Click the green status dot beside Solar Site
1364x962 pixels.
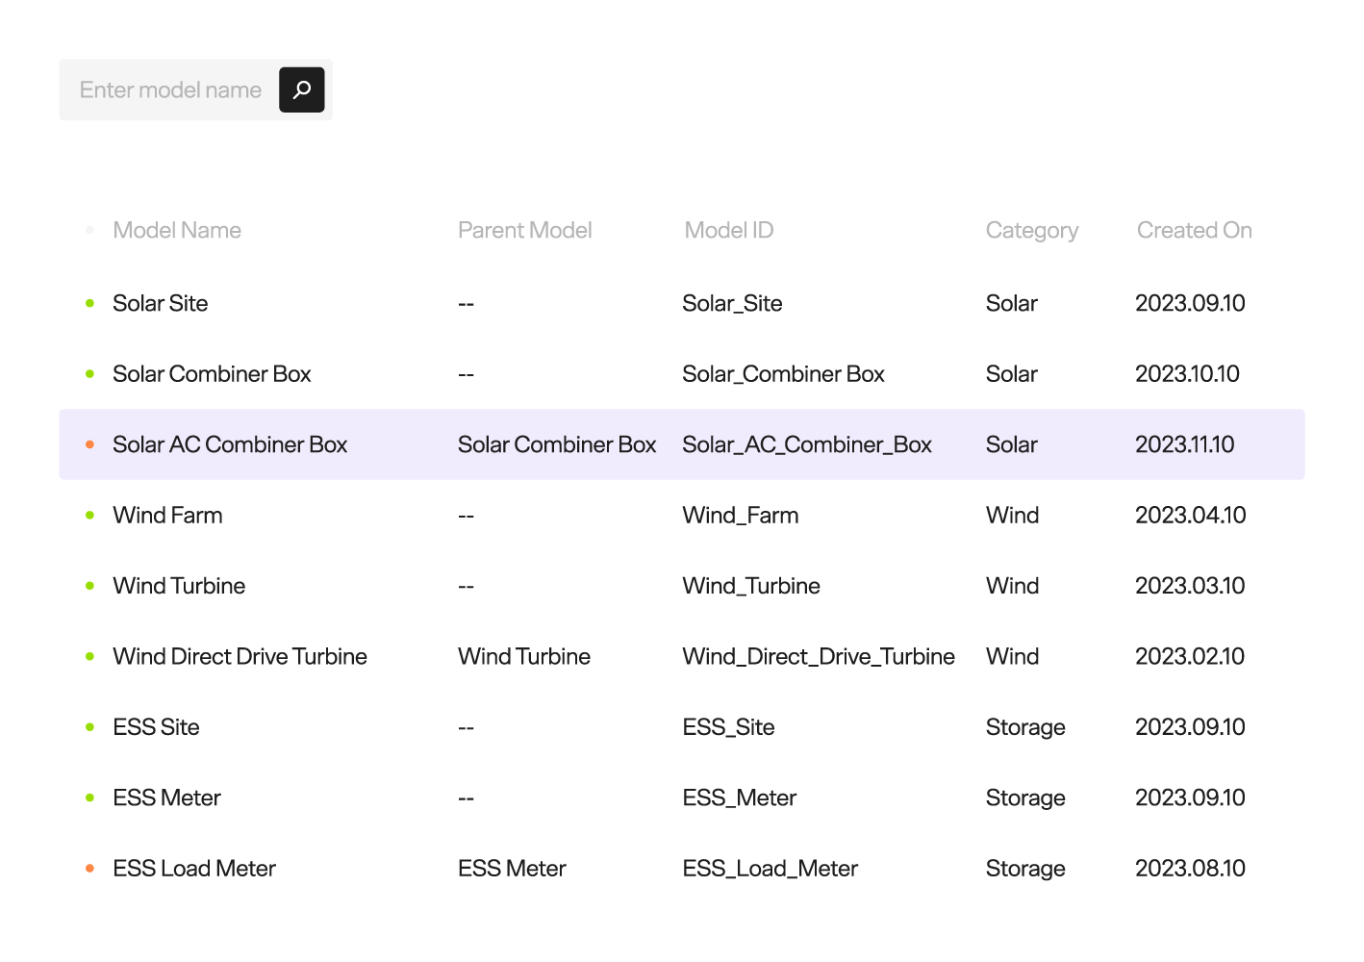coord(89,302)
